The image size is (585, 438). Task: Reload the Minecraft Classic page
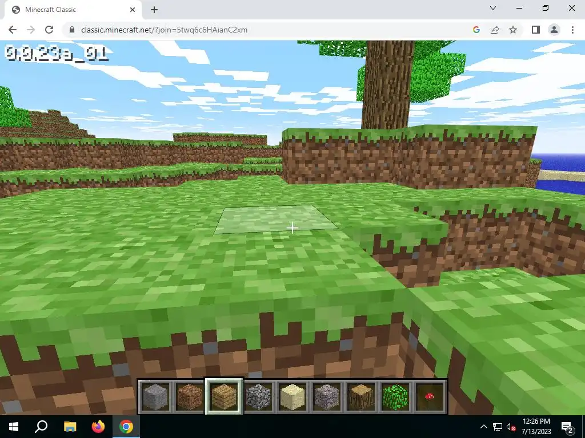tap(49, 30)
